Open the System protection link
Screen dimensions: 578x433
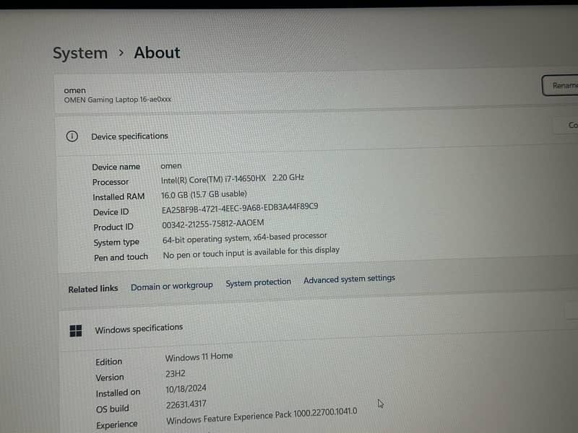(258, 282)
